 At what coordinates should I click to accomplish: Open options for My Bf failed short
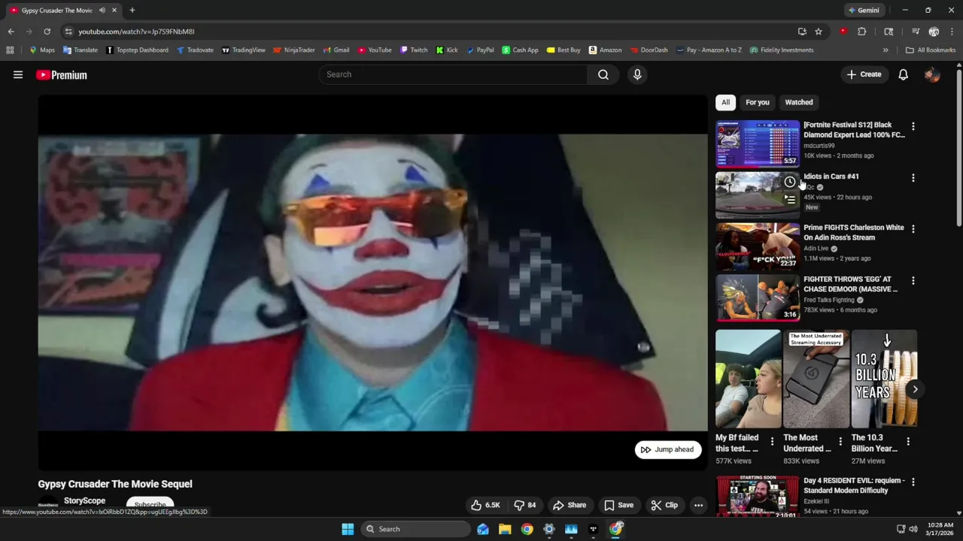point(772,442)
